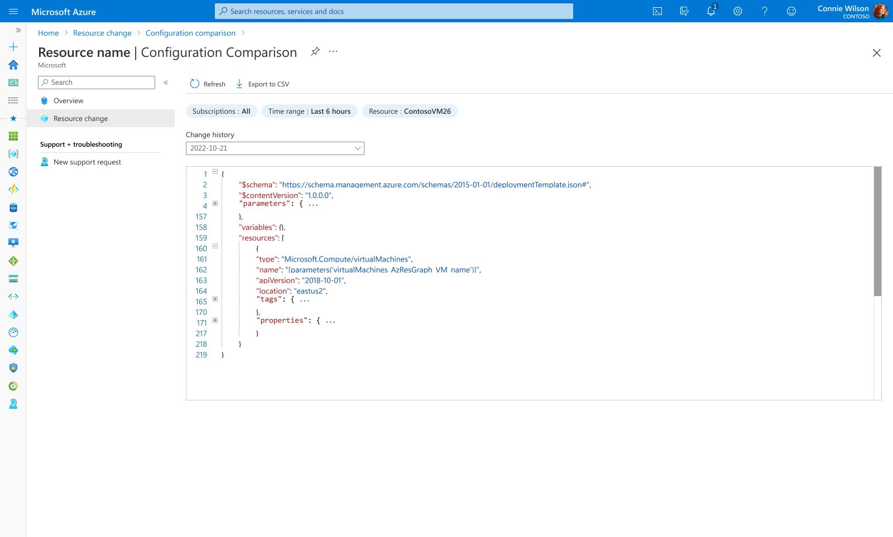Screen dimensions: 893x537
Task: Collapse the "resources" array at line 160
Action: point(215,246)
